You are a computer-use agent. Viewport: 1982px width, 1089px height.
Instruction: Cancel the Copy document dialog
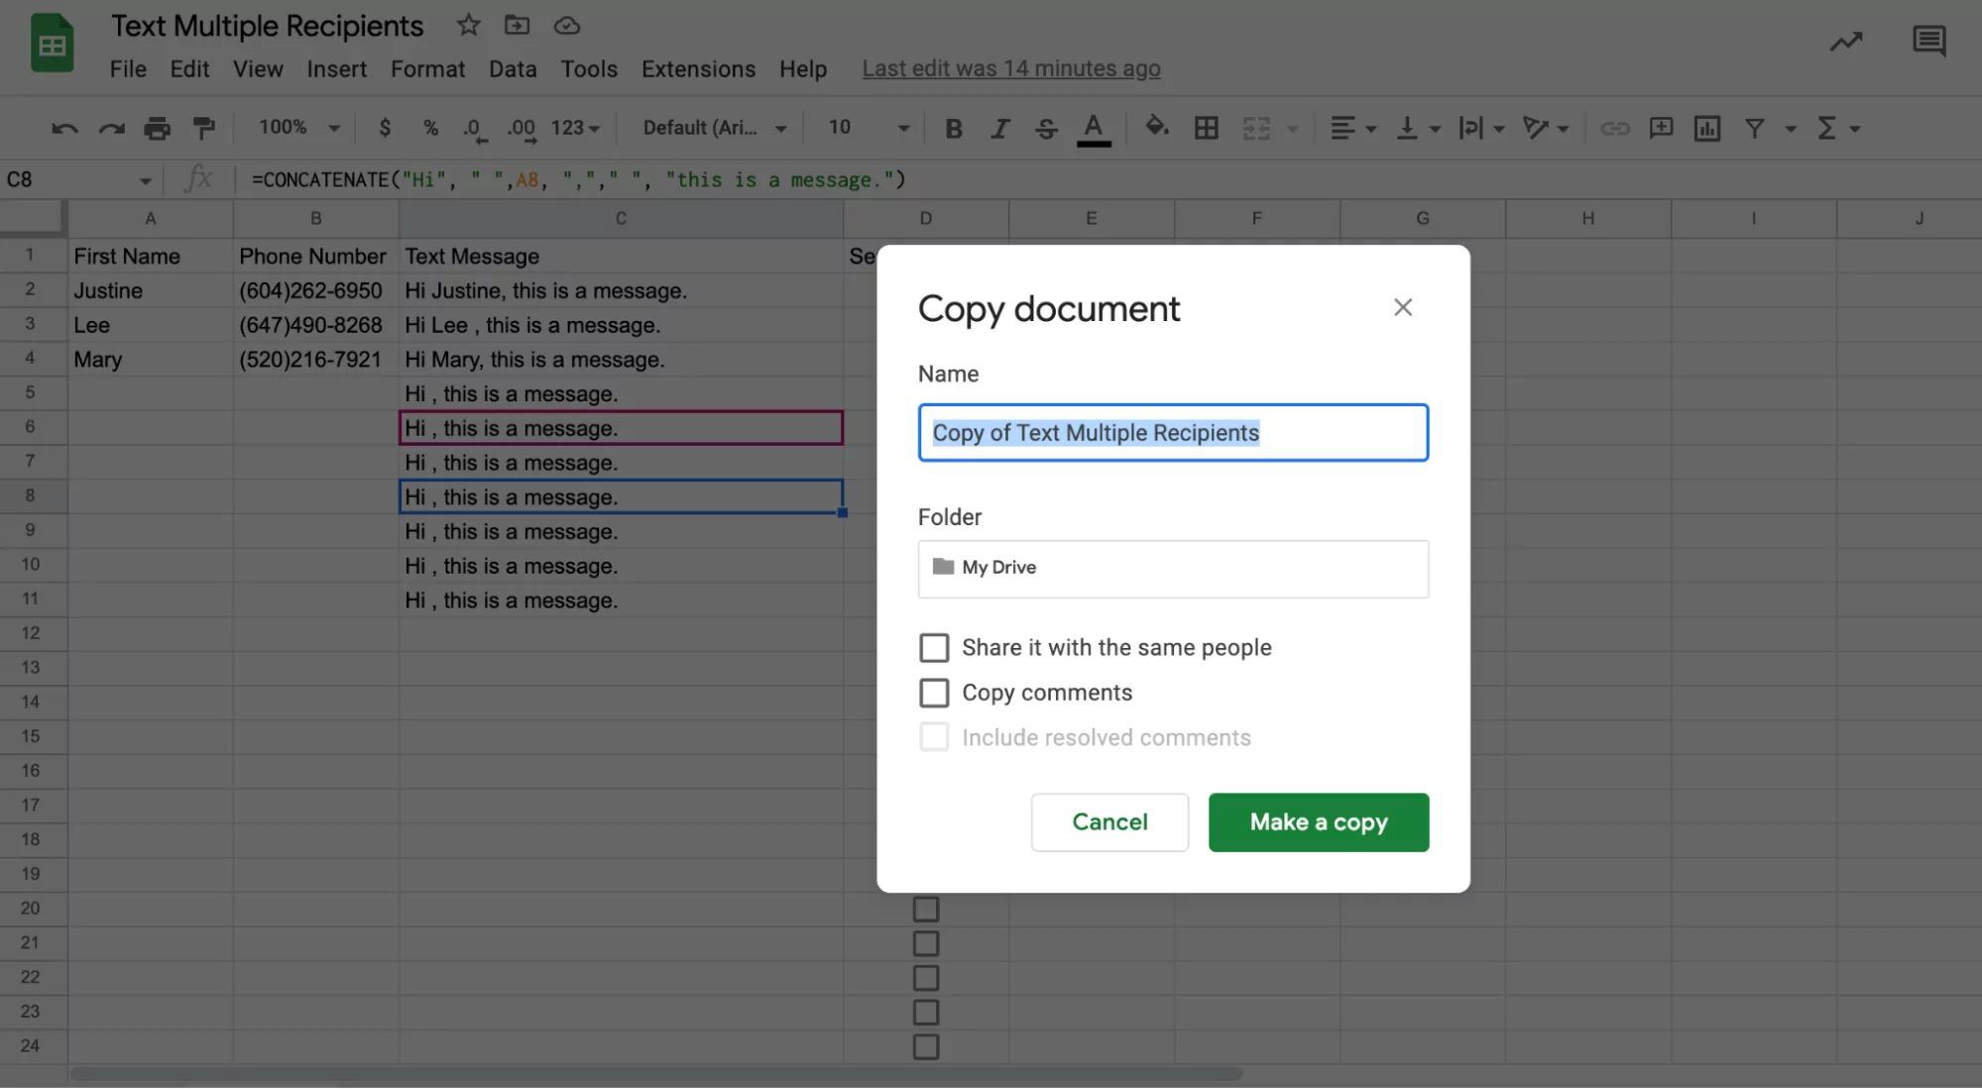[1109, 821]
